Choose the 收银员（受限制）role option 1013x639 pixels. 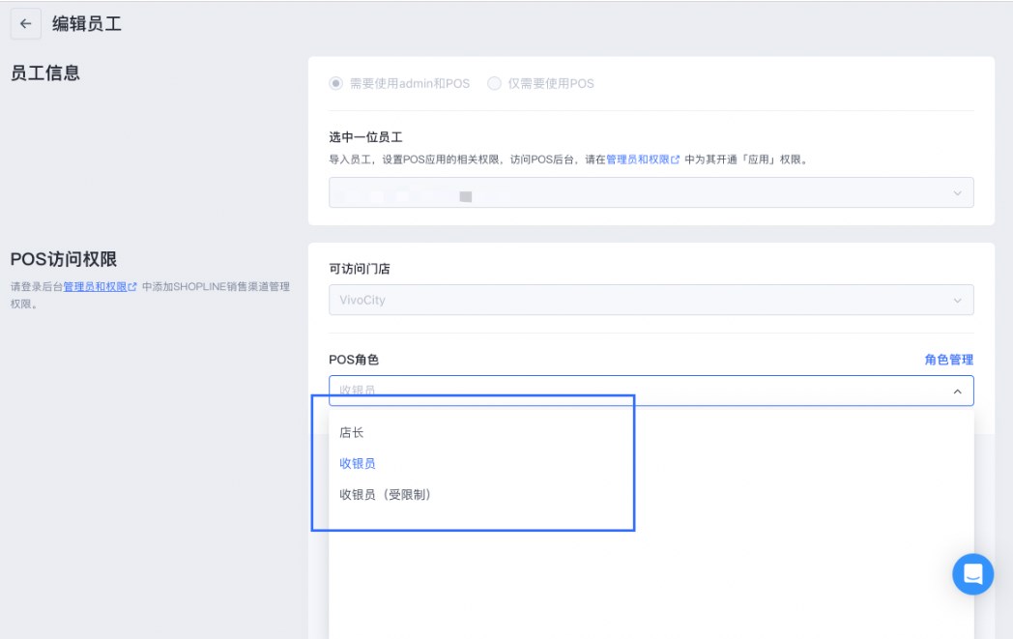[651, 494]
